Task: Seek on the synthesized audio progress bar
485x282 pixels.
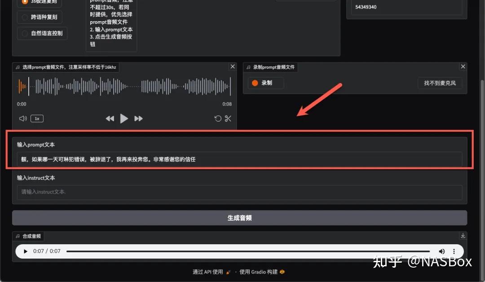Action: 248,251
